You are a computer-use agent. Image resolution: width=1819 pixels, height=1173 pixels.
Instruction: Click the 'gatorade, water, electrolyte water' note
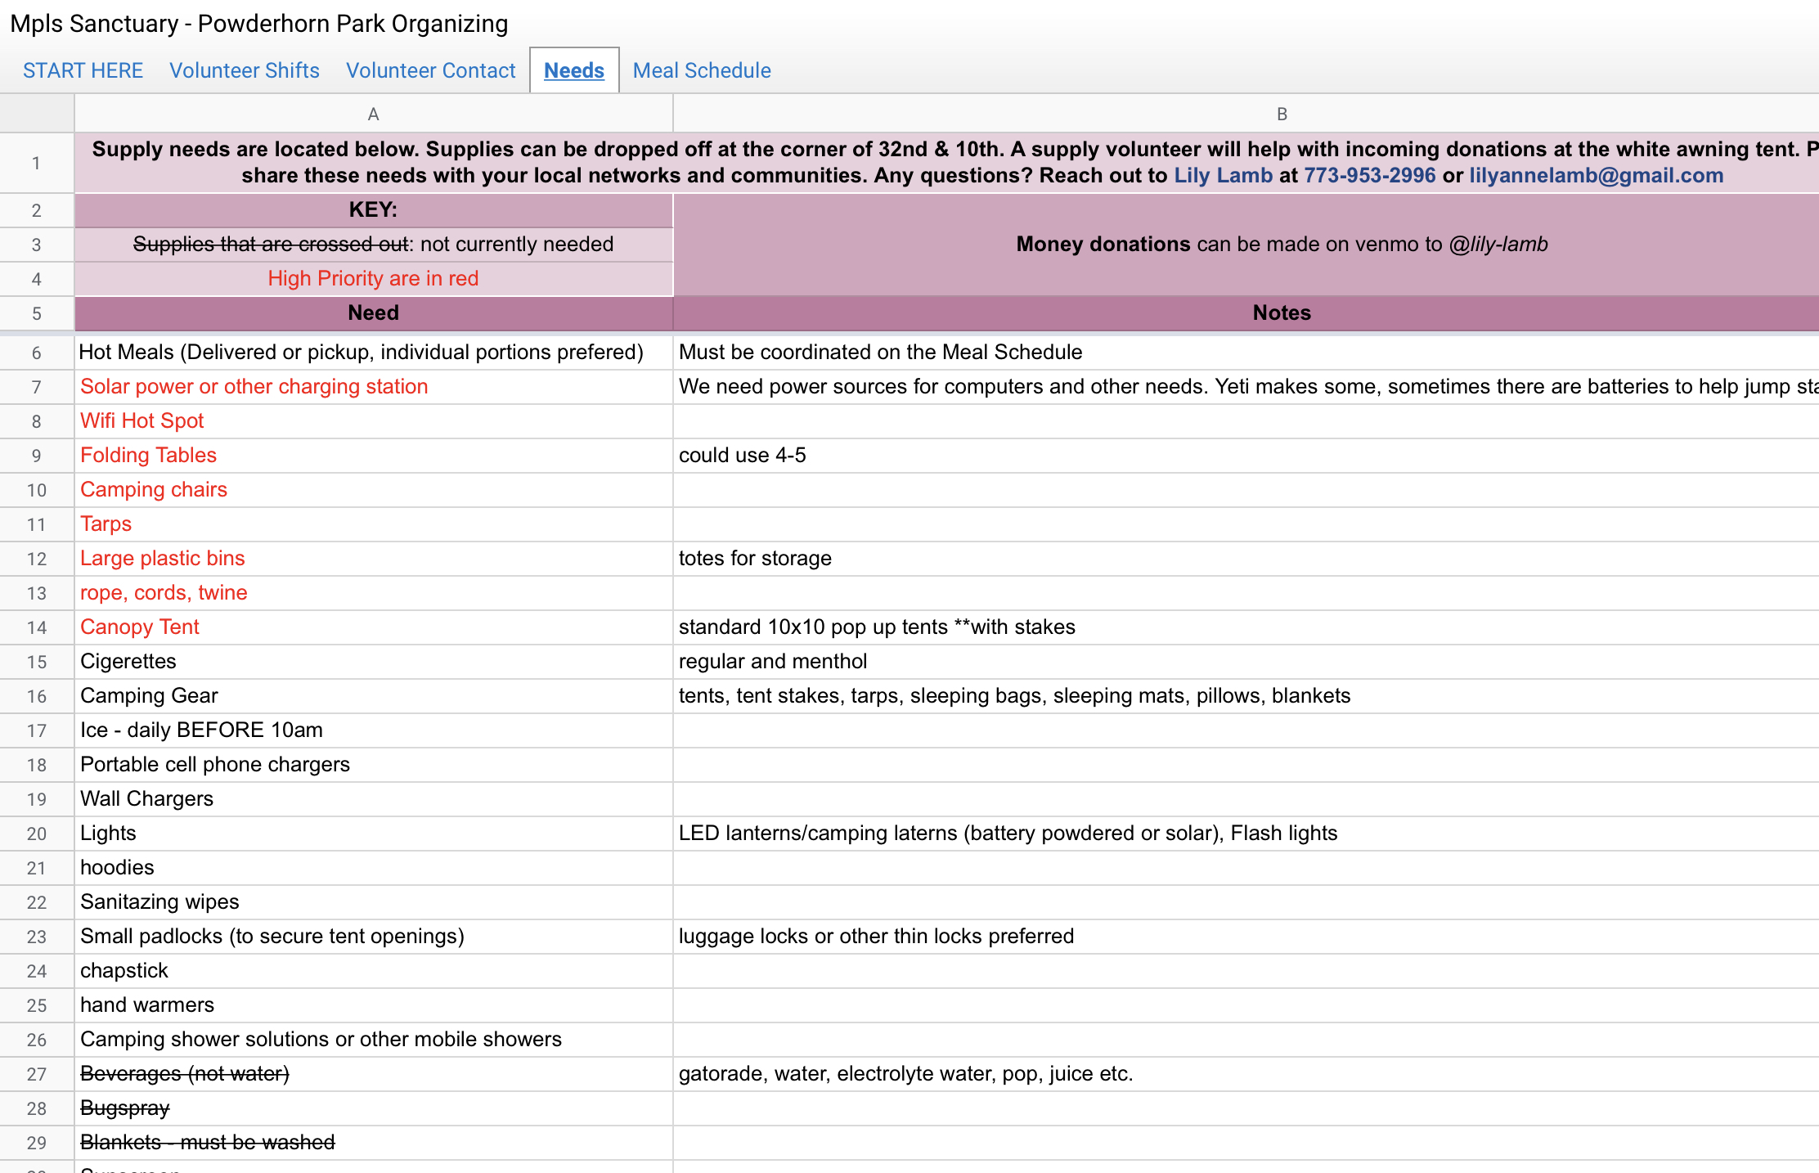tap(1246, 1074)
